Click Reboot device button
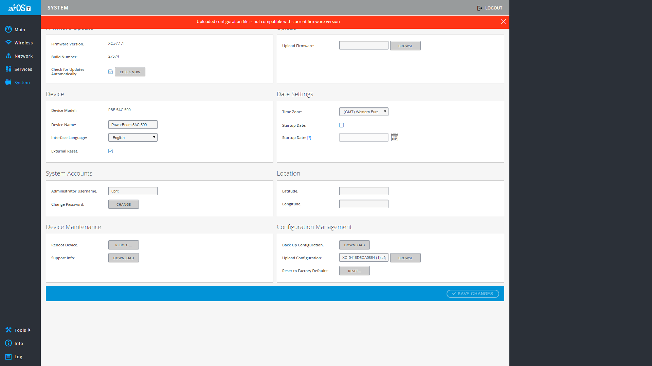This screenshot has height=366, width=652. tap(123, 245)
